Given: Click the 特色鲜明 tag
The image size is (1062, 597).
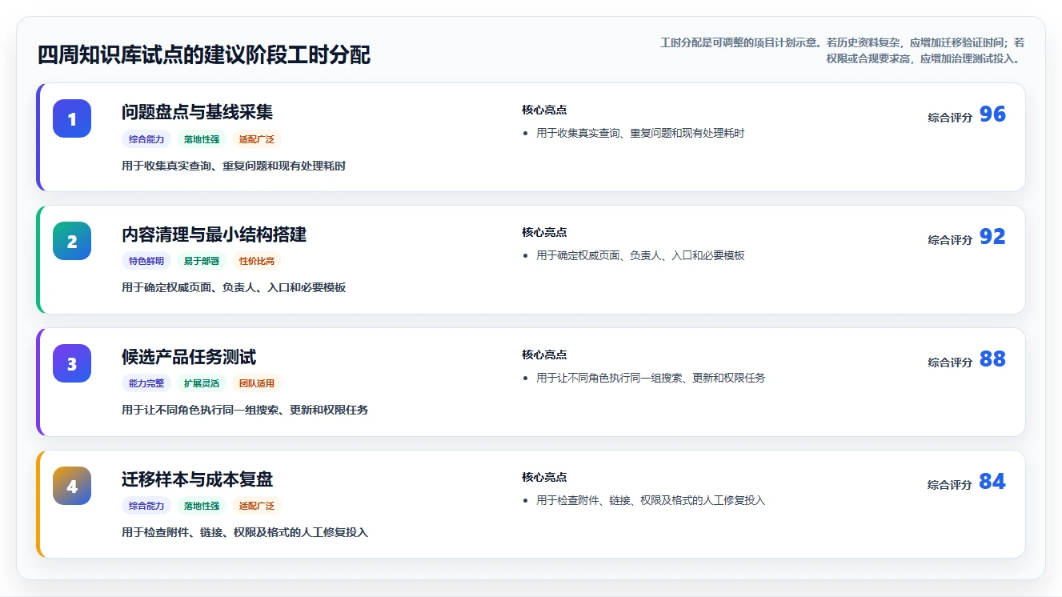Looking at the screenshot, I should (x=146, y=261).
